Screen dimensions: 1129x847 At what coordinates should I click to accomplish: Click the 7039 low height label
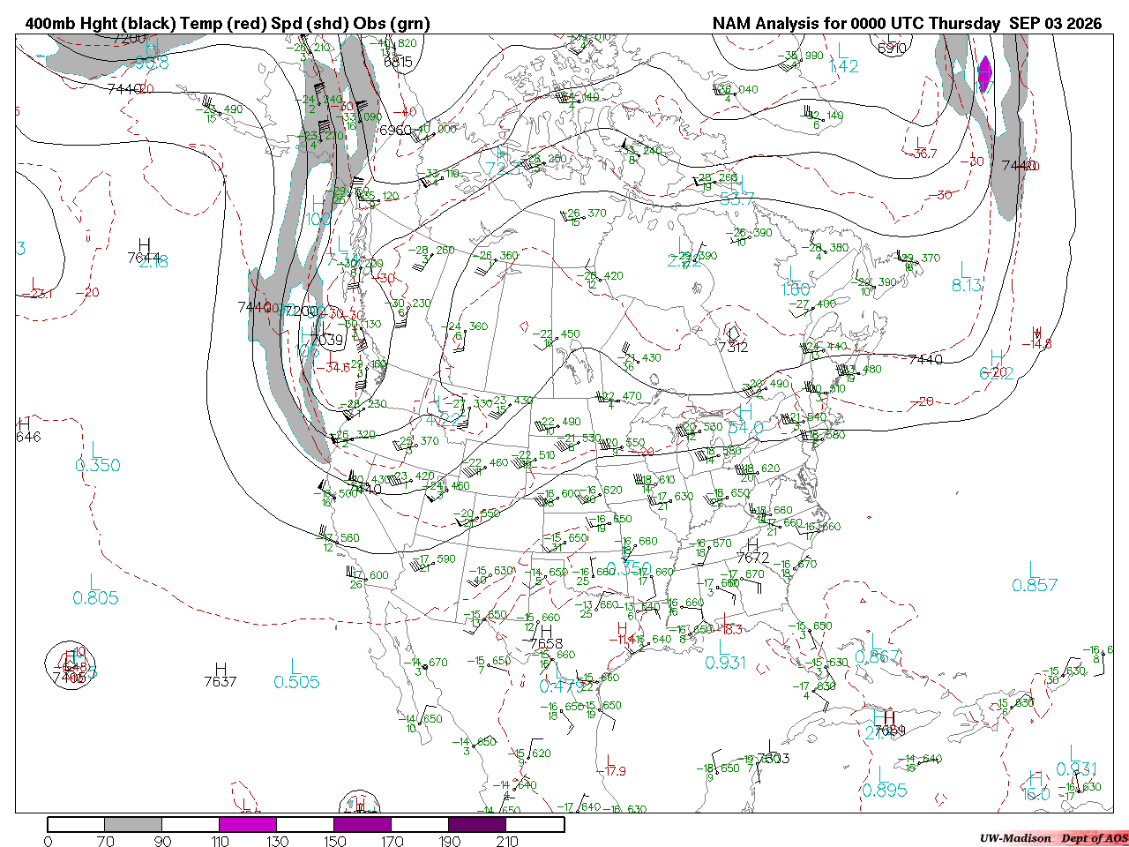pyautogui.click(x=326, y=341)
